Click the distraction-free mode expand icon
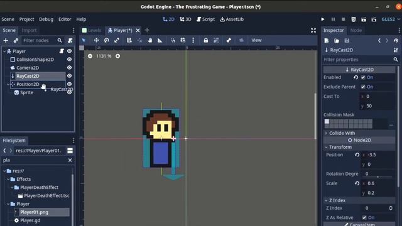Screen dimensions: 402x226 (313, 31)
